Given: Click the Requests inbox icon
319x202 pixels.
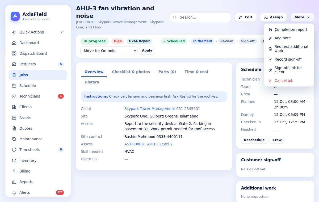Looking at the screenshot, I should [x=14, y=64].
